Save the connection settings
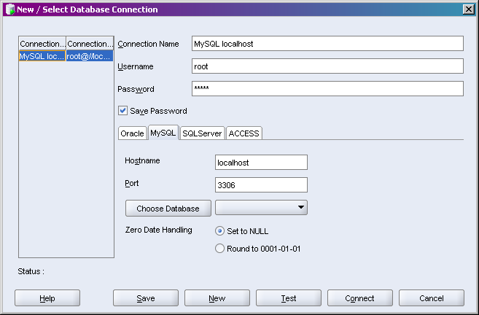The height and width of the screenshot is (315, 479). coord(146,298)
